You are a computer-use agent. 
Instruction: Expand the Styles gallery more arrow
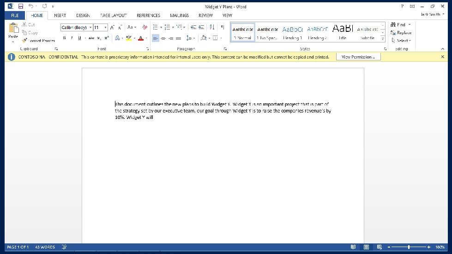click(x=383, y=38)
